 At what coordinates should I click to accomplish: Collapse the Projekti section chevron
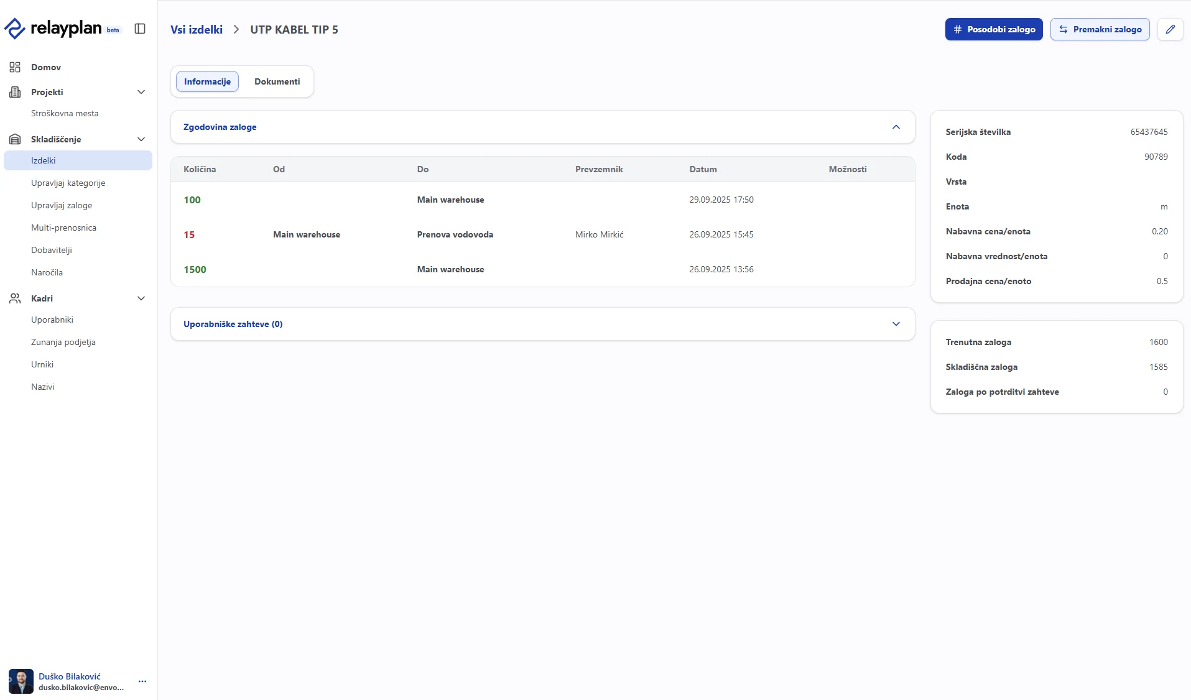point(141,92)
